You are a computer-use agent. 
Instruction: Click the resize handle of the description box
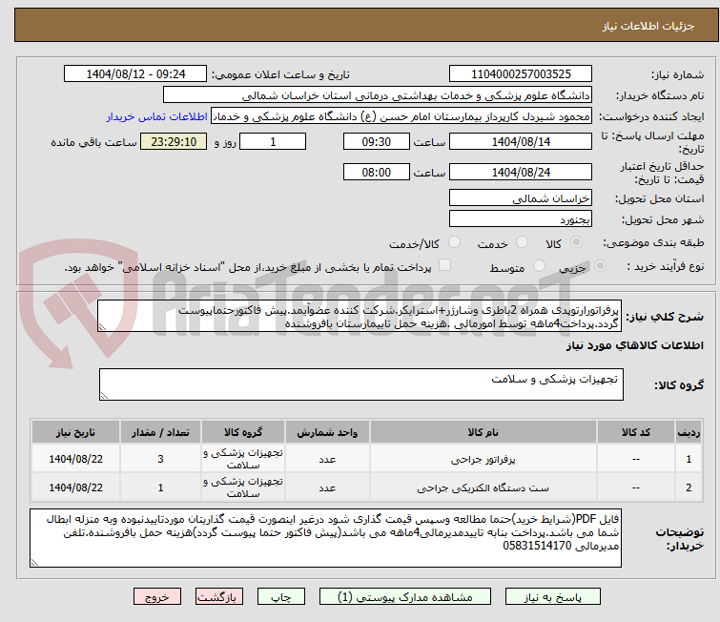point(102,326)
